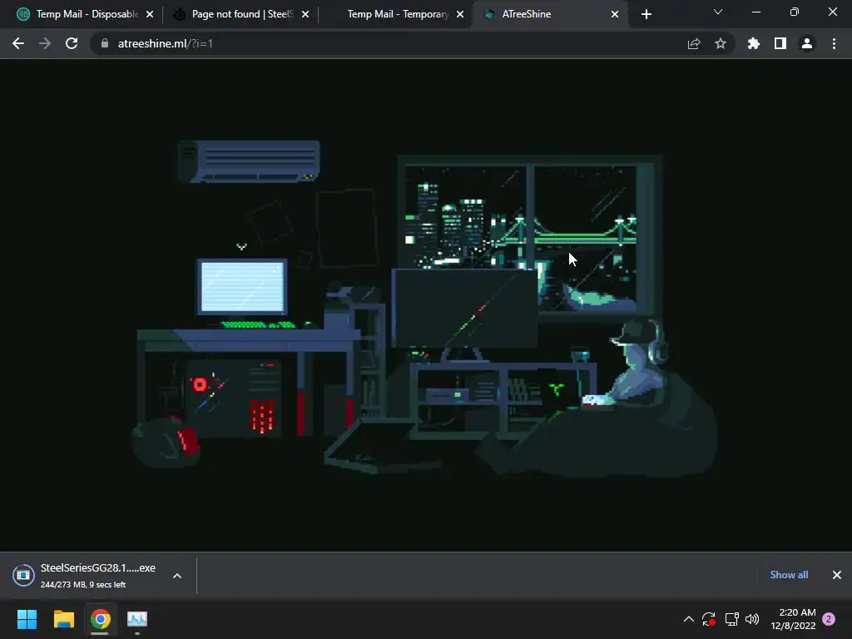Click the address bar URL atreeshine.ml
Screen dimensions: 852x639
click(x=166, y=43)
